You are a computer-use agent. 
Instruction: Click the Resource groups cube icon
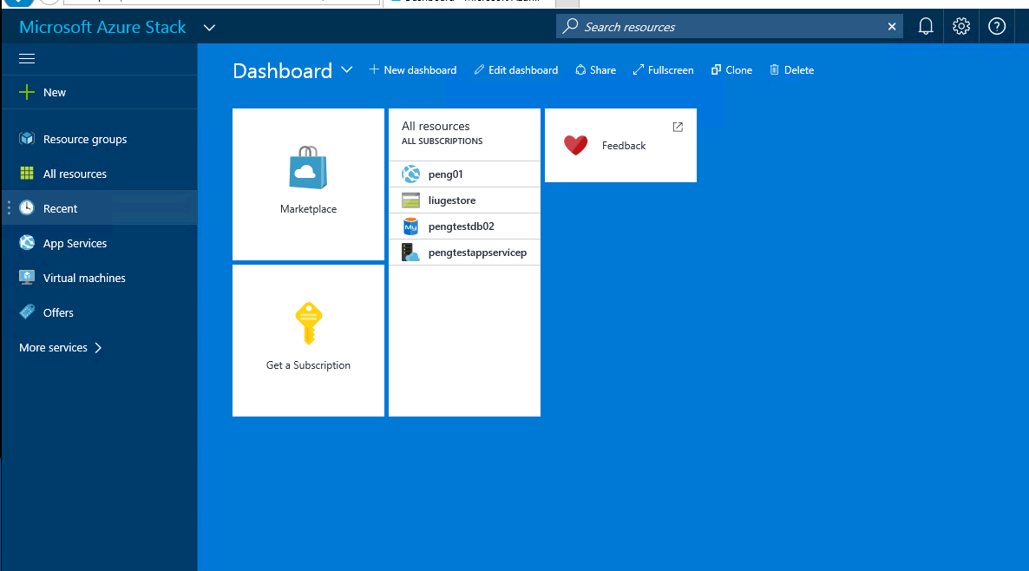(x=27, y=139)
